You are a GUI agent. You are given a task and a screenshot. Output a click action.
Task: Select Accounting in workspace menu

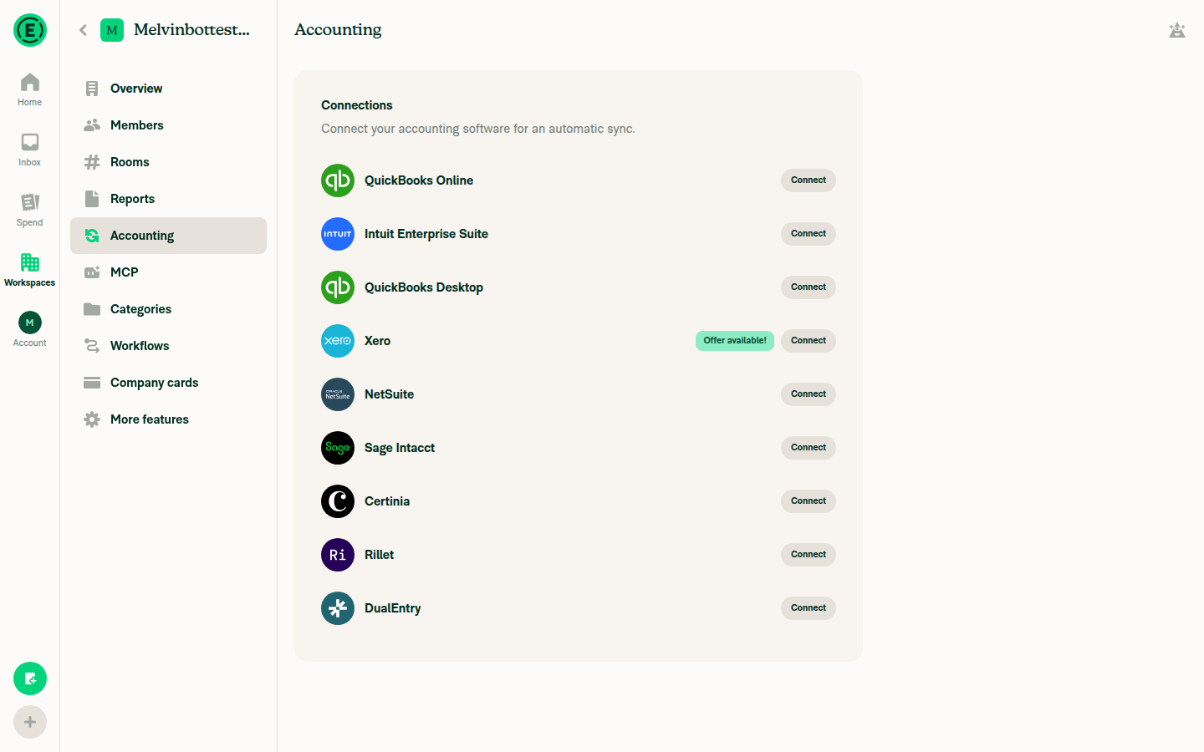[168, 236]
